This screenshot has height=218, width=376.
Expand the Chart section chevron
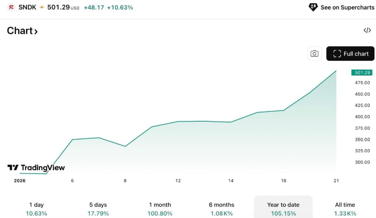(x=36, y=32)
